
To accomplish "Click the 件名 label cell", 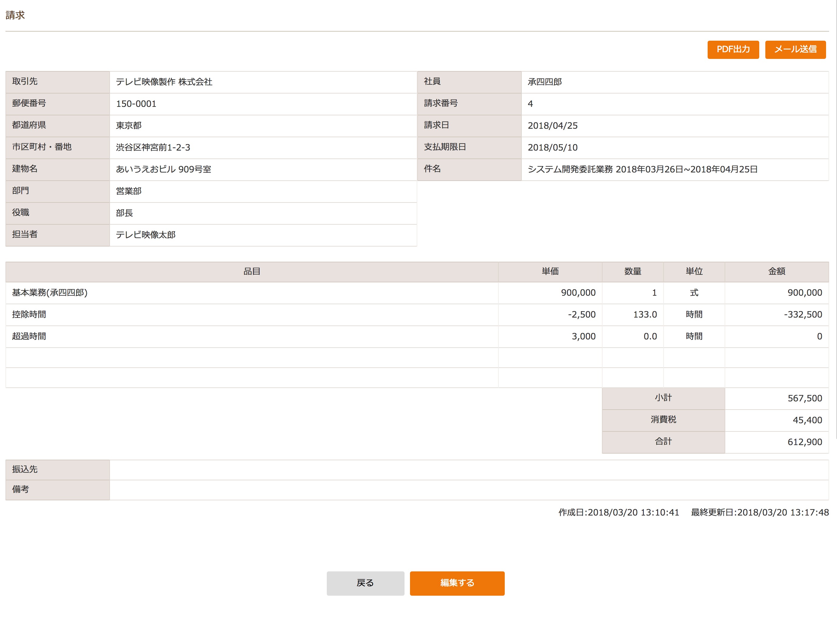I will click(470, 169).
